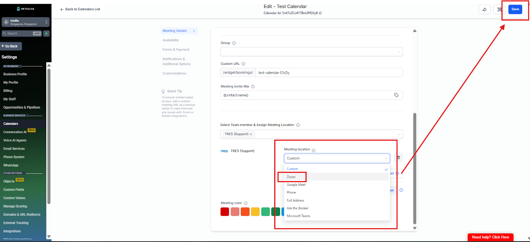Pick the light green meeting color swatch
The width and height of the screenshot is (530, 242).
266,212
